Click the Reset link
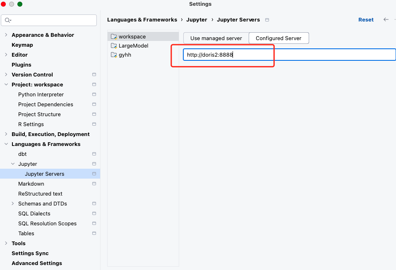This screenshot has height=270, width=396. 366,20
